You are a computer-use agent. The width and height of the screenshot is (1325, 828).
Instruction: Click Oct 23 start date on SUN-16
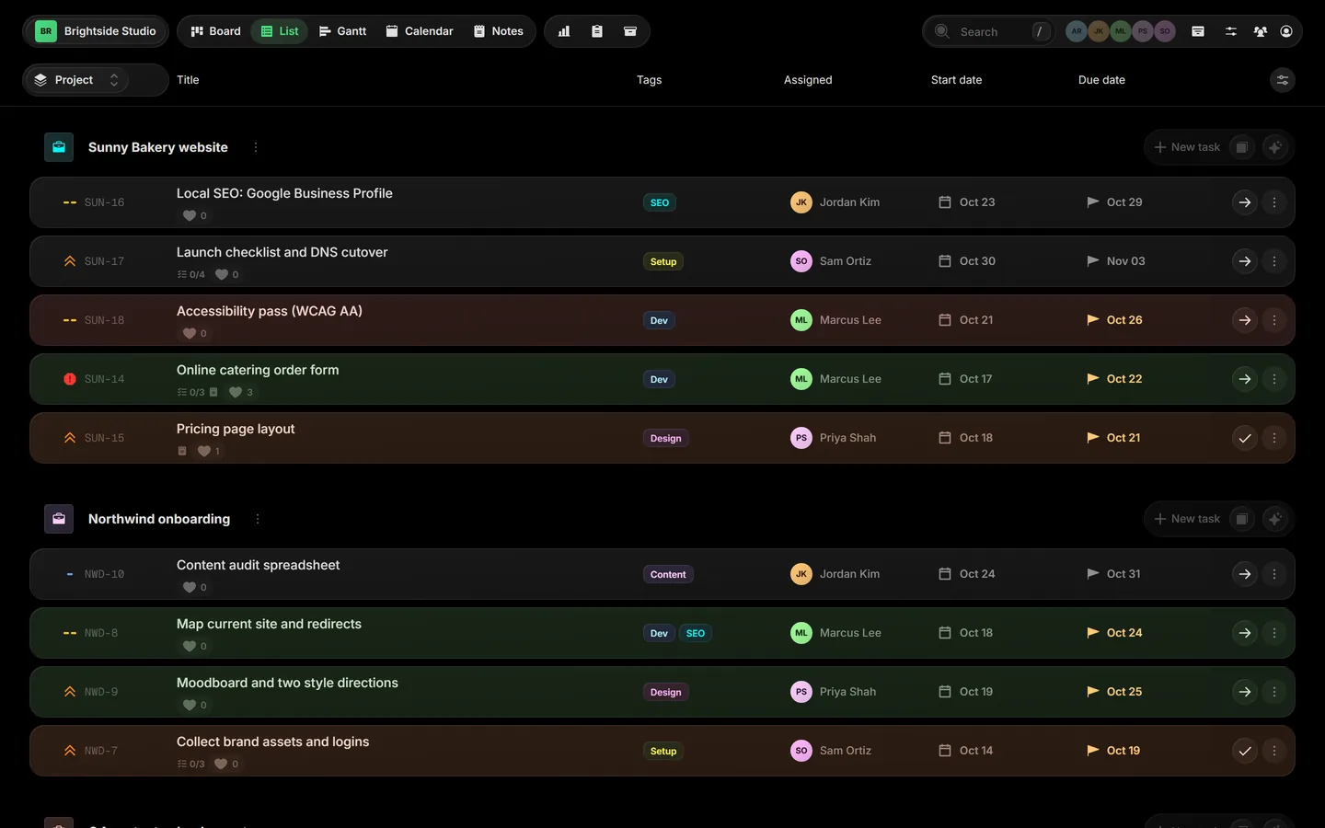click(x=967, y=202)
